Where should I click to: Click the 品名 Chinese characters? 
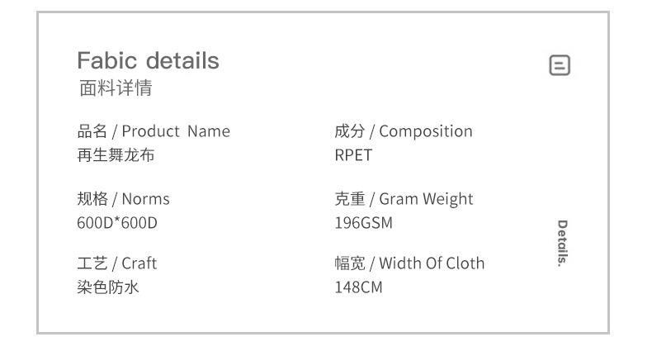pyautogui.click(x=92, y=131)
